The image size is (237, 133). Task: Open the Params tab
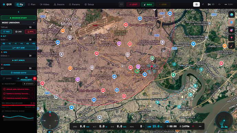tap(75, 4)
